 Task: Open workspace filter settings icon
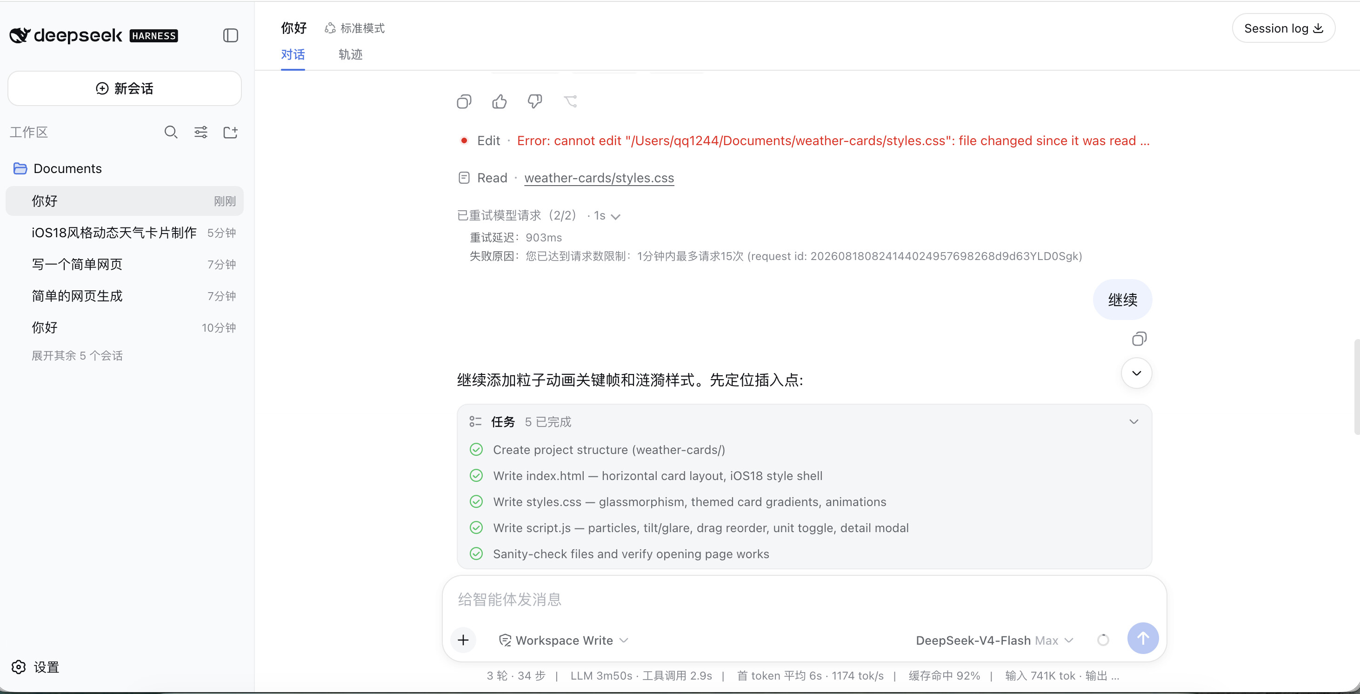coord(200,132)
